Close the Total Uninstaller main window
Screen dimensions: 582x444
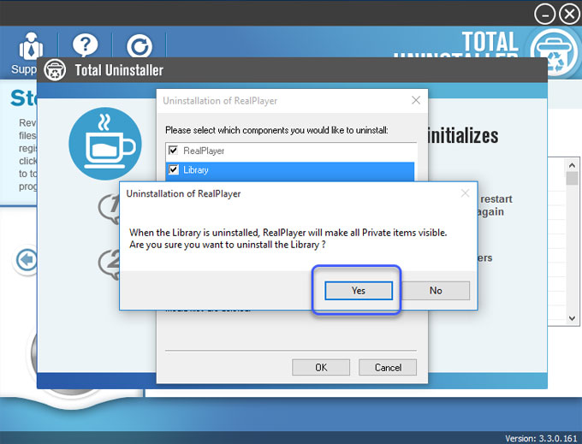[569, 14]
